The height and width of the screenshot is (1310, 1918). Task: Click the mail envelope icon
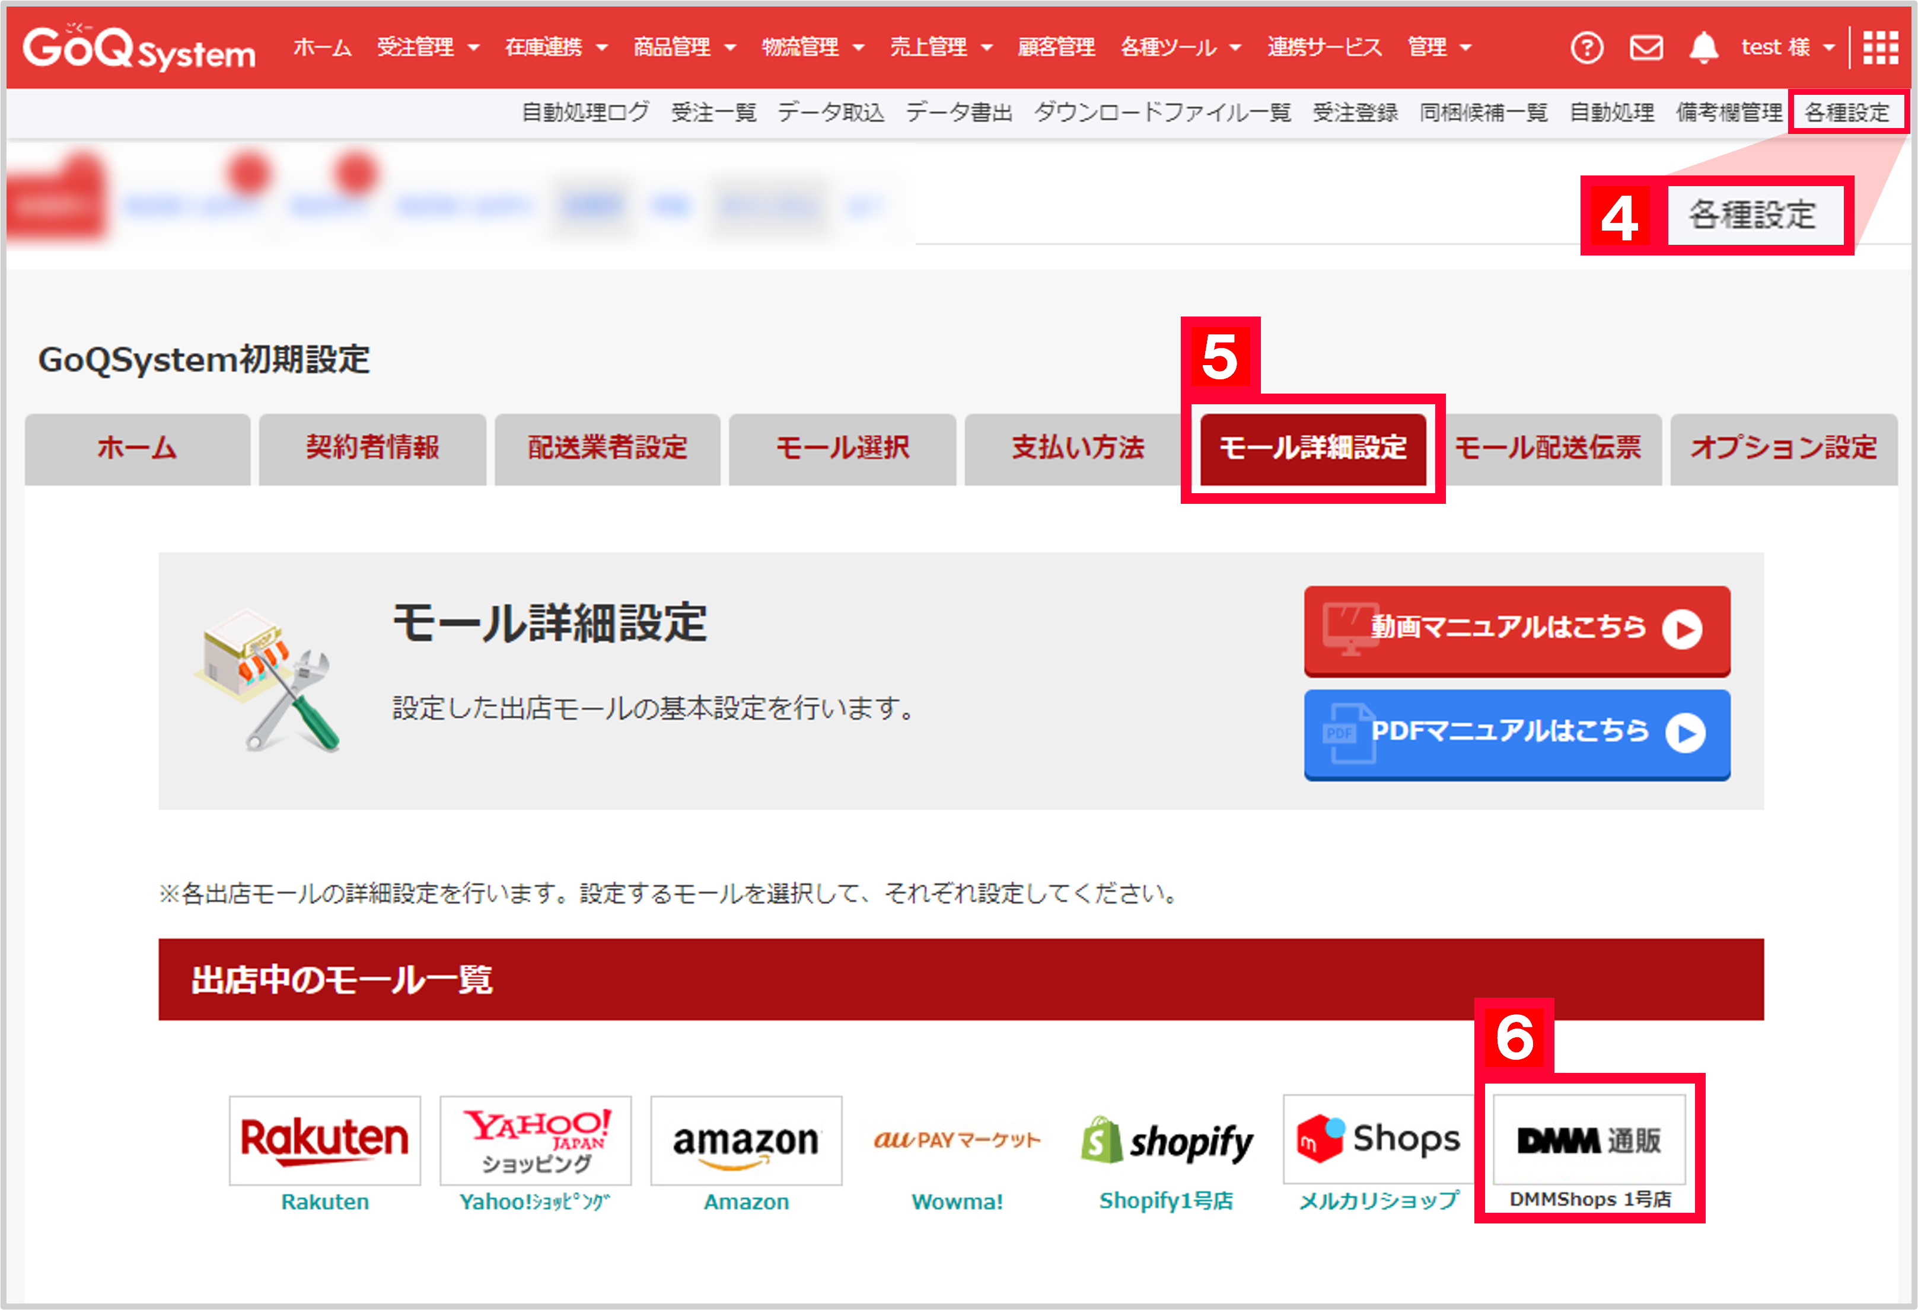1646,47
